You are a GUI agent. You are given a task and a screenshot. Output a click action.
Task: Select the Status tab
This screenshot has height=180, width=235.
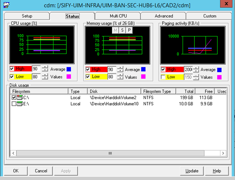coord(73,16)
